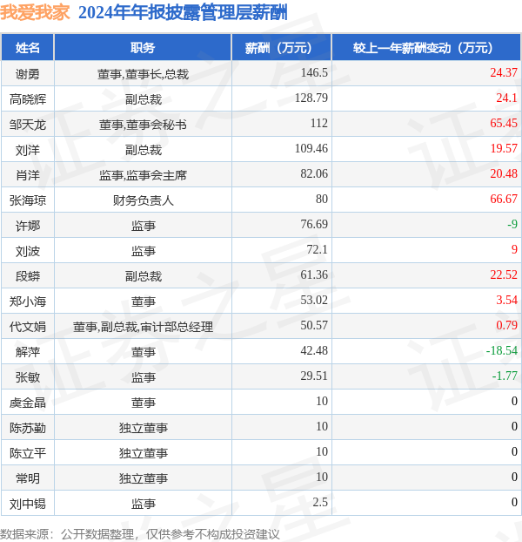This screenshot has width=522, height=542.
Task: Click the green change value -9
Action: click(512, 224)
